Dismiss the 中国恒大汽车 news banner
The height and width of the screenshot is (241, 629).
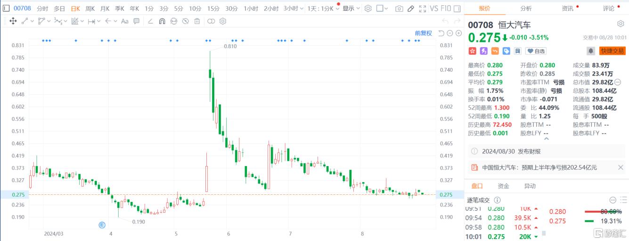tap(620, 167)
